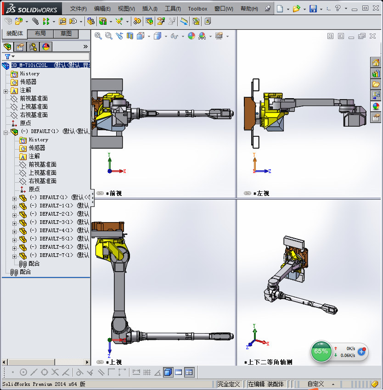383x390 pixels.
Task: Expand the 注解 tree node
Action: 6,91
